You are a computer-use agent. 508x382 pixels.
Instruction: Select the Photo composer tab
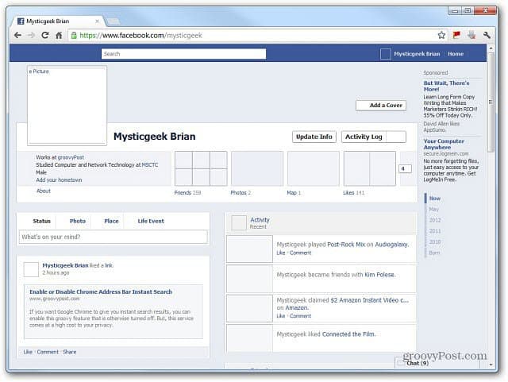[x=78, y=221]
